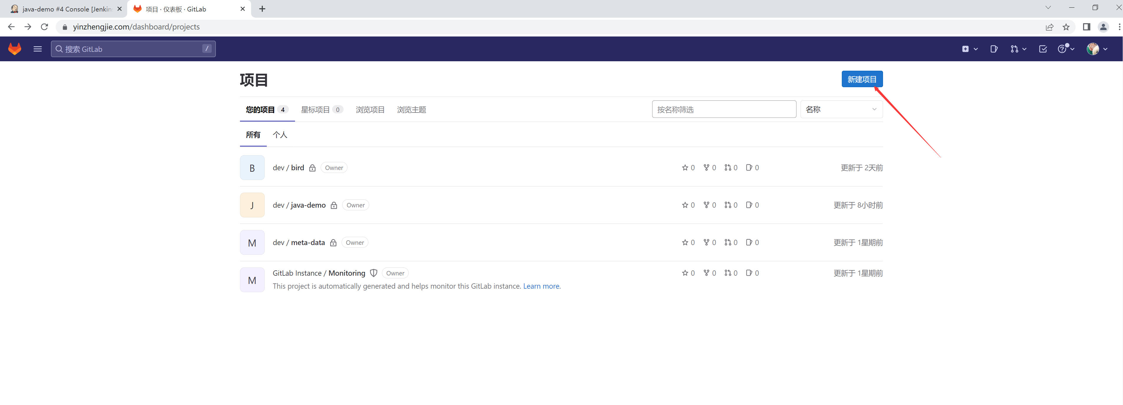Click issues count icon for Monitoring project
Viewport: 1123px width, 405px height.
coord(749,273)
